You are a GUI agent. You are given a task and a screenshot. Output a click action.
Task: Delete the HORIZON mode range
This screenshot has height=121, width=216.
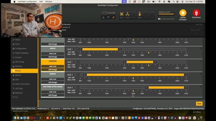[x=201, y=61]
